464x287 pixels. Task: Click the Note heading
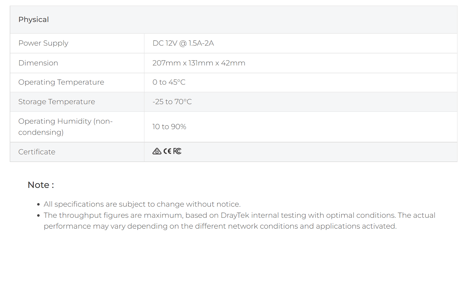coord(40,185)
